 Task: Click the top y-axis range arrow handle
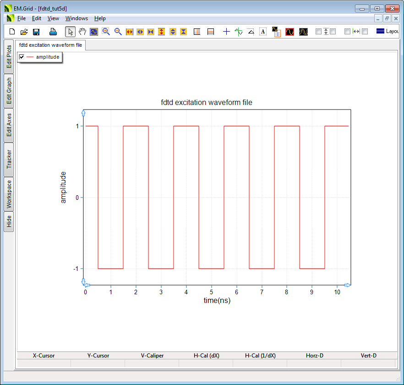click(x=83, y=112)
